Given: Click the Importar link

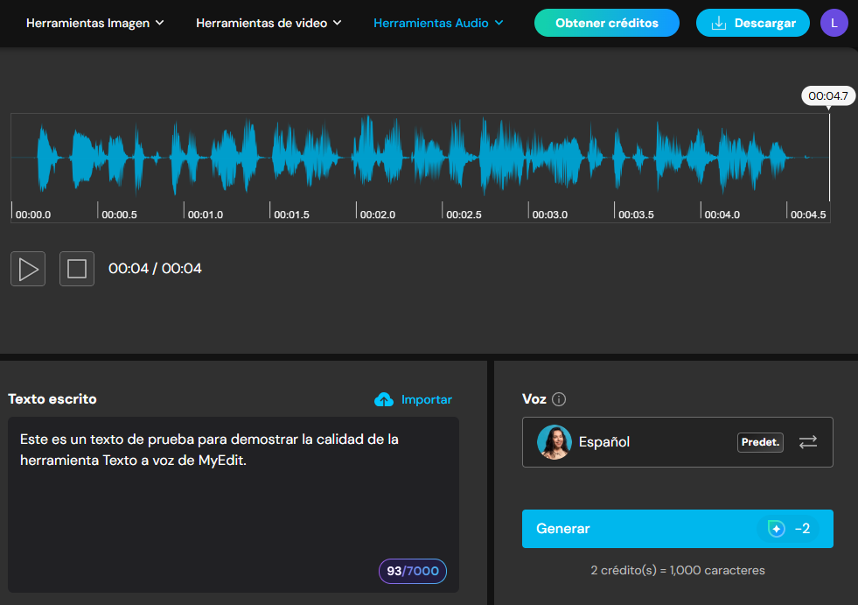Looking at the screenshot, I should (x=426, y=399).
